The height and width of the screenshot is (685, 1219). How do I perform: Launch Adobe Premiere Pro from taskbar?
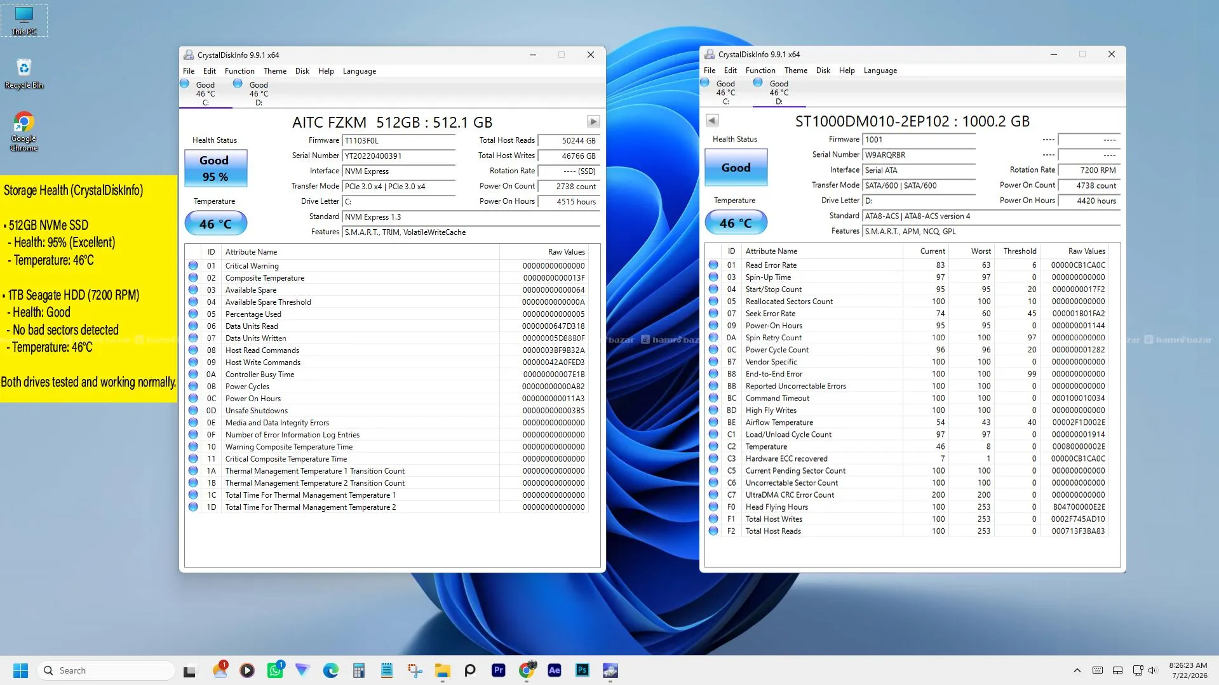click(x=499, y=670)
